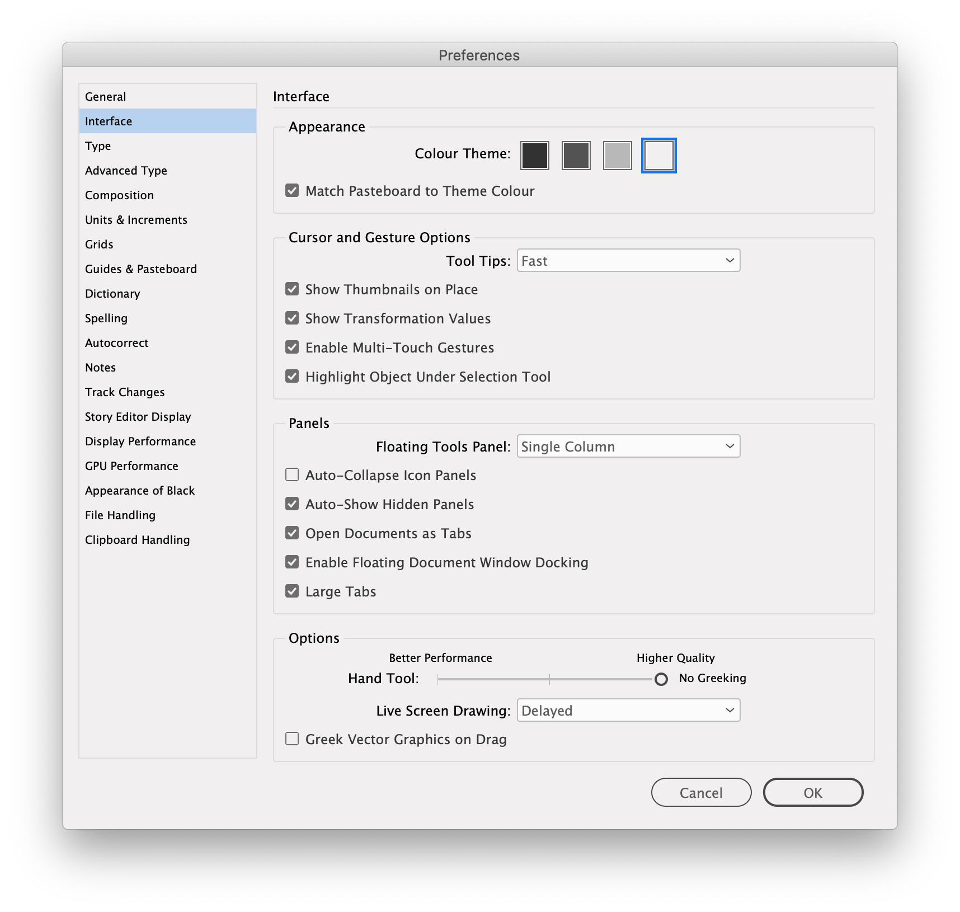This screenshot has height=912, width=960.
Task: Select the darkest Colour Theme swatch
Action: pyautogui.click(x=534, y=156)
